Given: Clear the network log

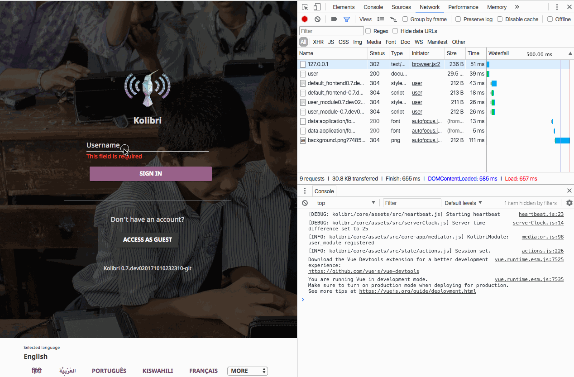Looking at the screenshot, I should pos(317,19).
